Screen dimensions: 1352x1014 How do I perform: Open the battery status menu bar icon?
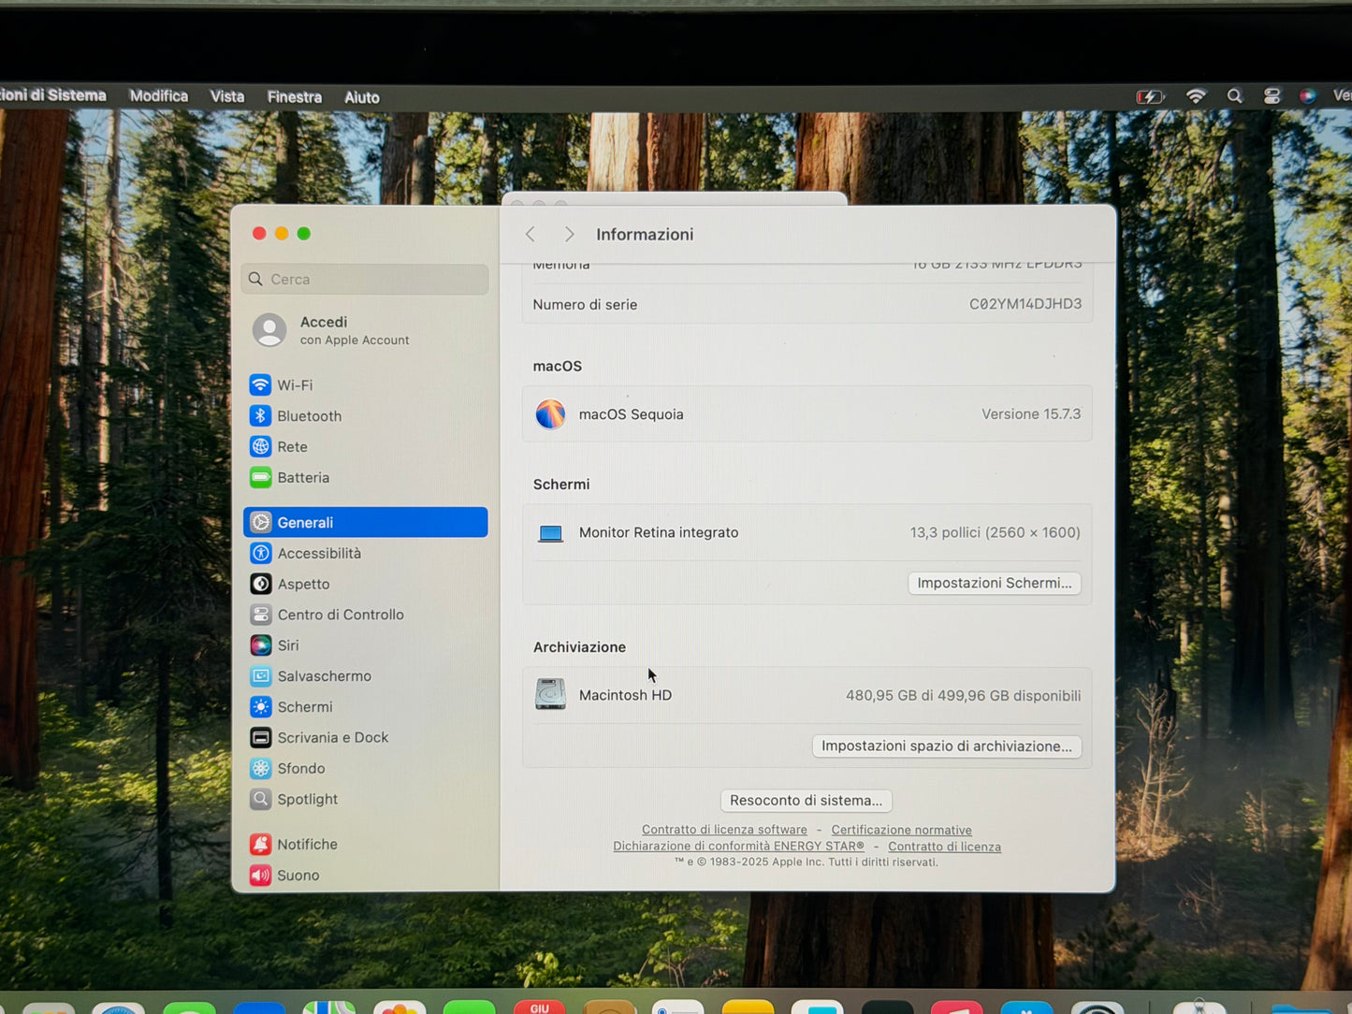tap(1150, 96)
